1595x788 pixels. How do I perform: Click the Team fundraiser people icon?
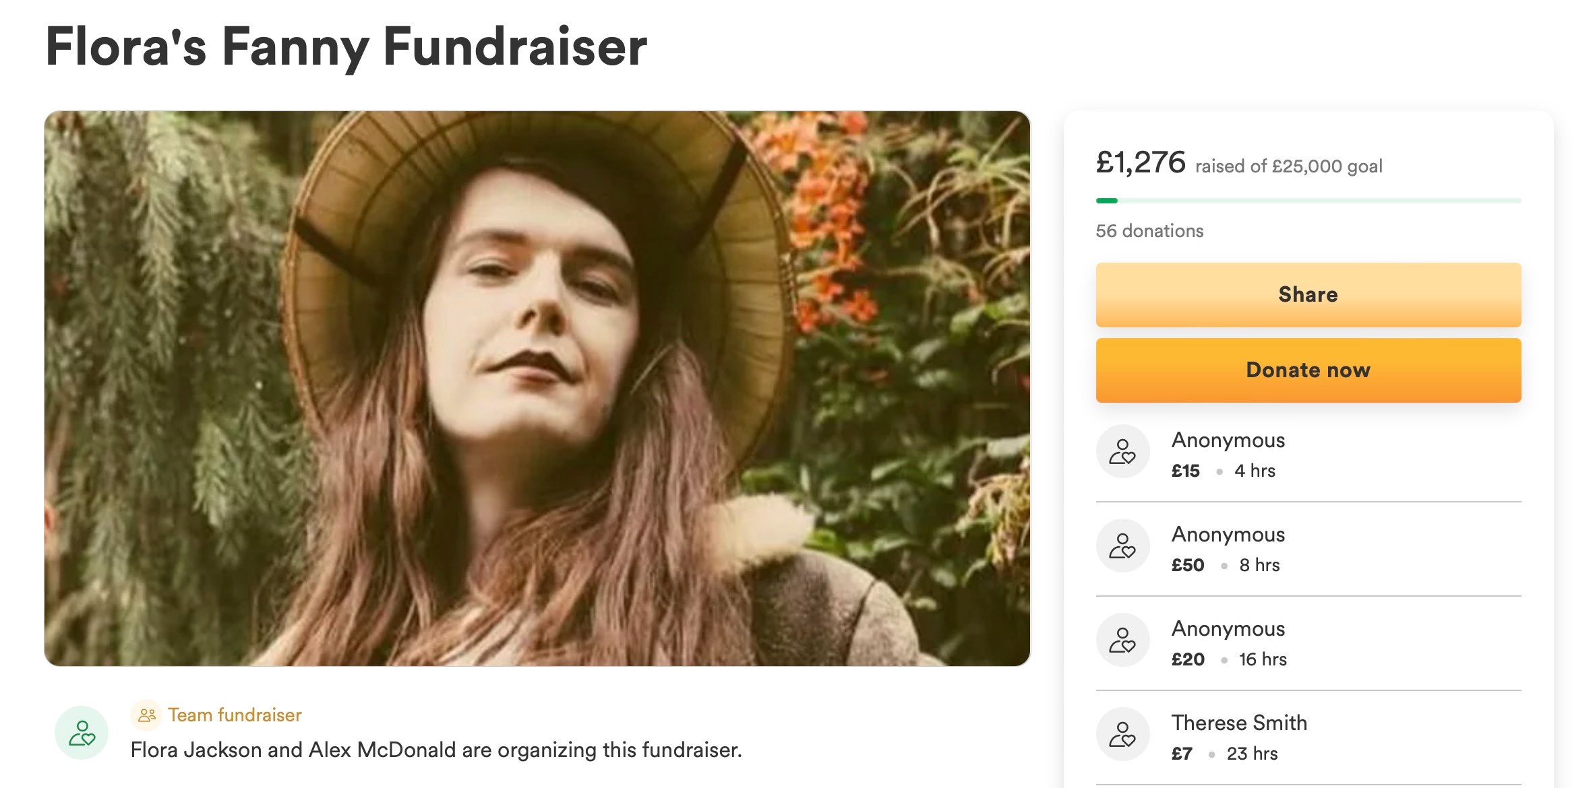click(146, 715)
